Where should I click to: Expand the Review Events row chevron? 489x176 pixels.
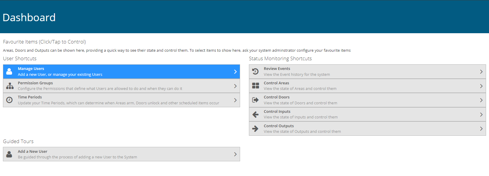[x=481, y=72]
